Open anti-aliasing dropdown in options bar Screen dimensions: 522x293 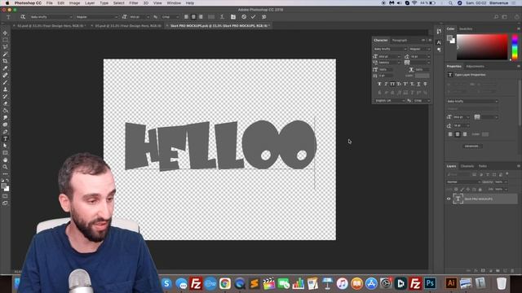(x=170, y=16)
